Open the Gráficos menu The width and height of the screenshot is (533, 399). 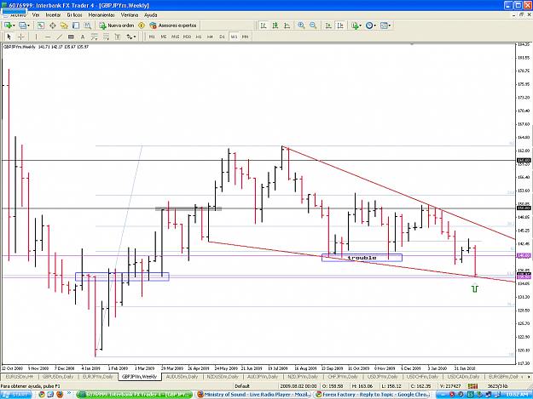click(x=74, y=15)
